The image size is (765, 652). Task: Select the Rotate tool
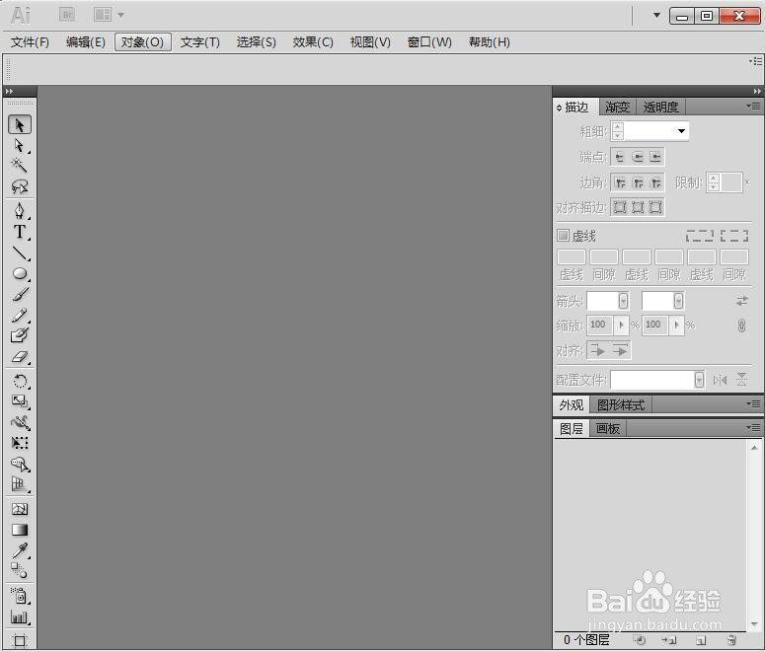(x=20, y=381)
